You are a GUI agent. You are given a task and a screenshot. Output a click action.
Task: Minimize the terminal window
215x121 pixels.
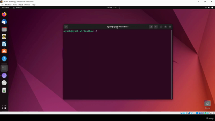[161, 27]
